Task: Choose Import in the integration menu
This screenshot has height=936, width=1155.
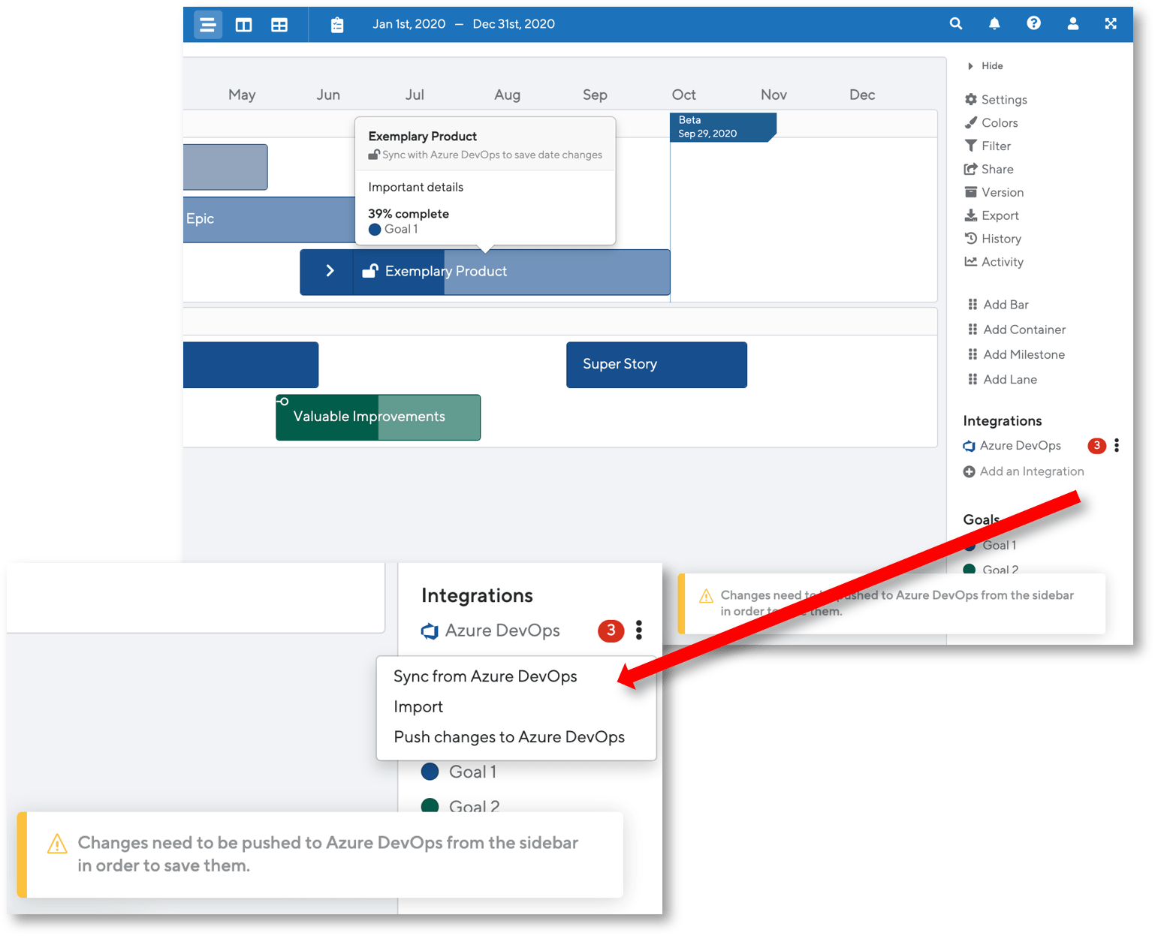Action: click(418, 707)
